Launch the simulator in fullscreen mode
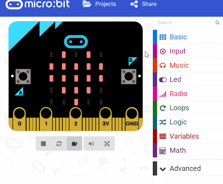 [107, 144]
